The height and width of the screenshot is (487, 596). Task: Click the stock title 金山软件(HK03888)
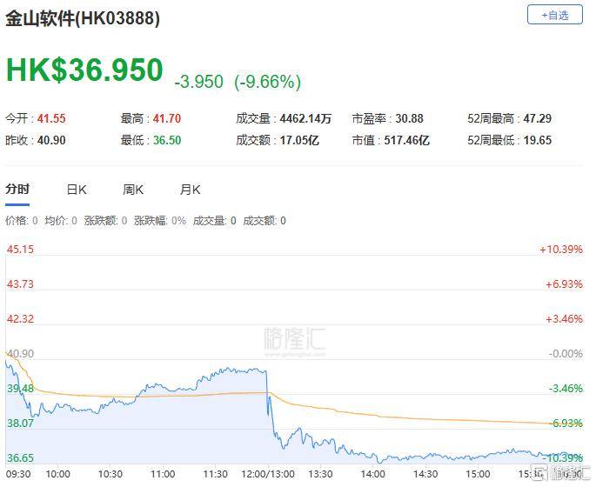pos(83,18)
